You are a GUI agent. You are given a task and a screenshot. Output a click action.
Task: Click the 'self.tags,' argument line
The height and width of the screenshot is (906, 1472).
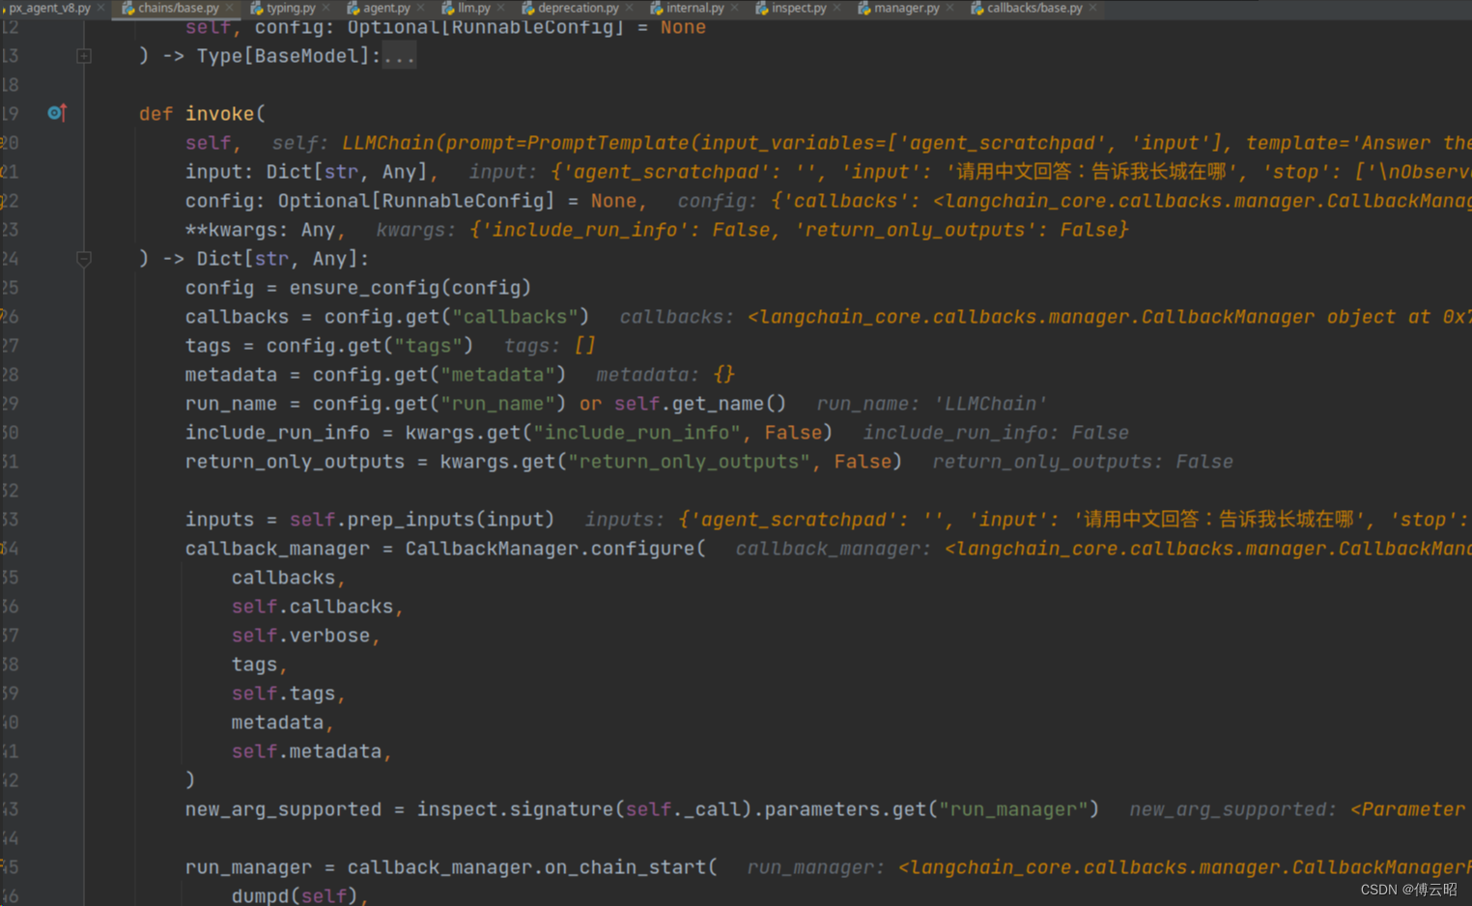[x=288, y=694]
